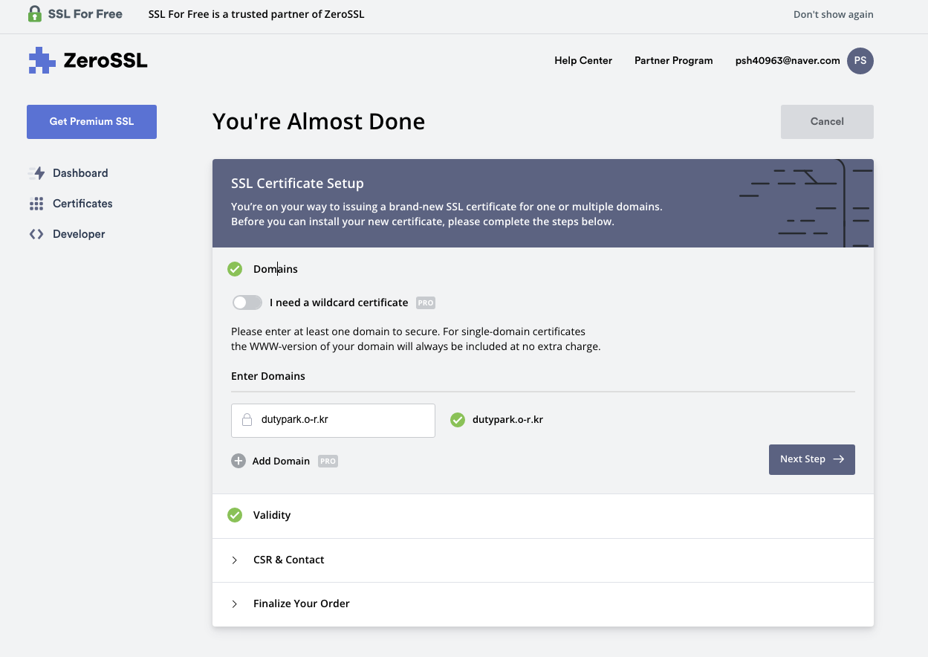
Task: Open the Partner Program link
Action: coord(674,61)
